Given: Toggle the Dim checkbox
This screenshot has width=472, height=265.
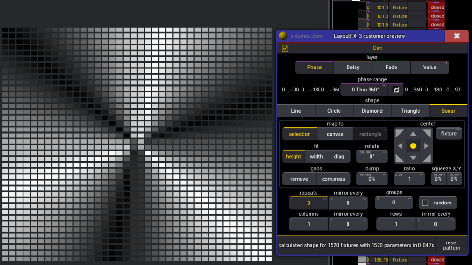Looking at the screenshot, I should pos(285,48).
